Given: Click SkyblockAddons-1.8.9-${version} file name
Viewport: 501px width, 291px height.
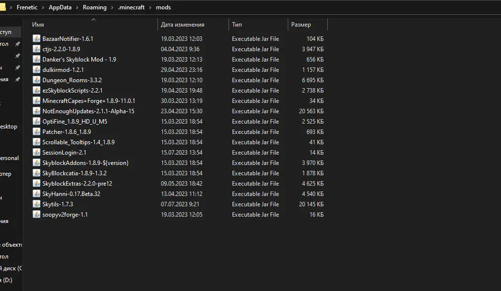Looking at the screenshot, I should point(85,163).
